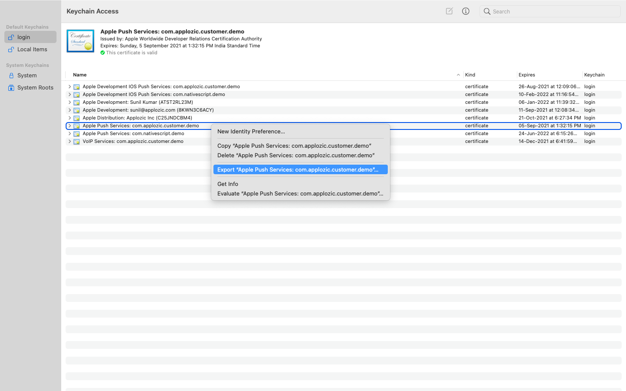The height and width of the screenshot is (391, 626).
Task: Click certificate icon for Push Services nativescript.demo
Action: point(77,134)
